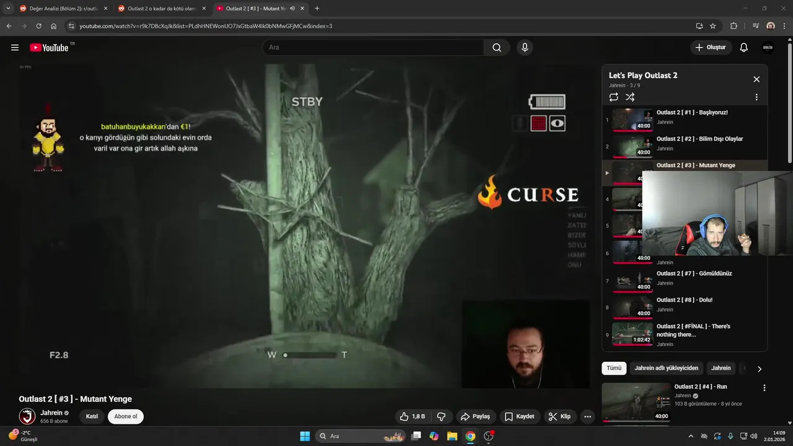Open Copilot from the taskbar

pyautogui.click(x=434, y=436)
